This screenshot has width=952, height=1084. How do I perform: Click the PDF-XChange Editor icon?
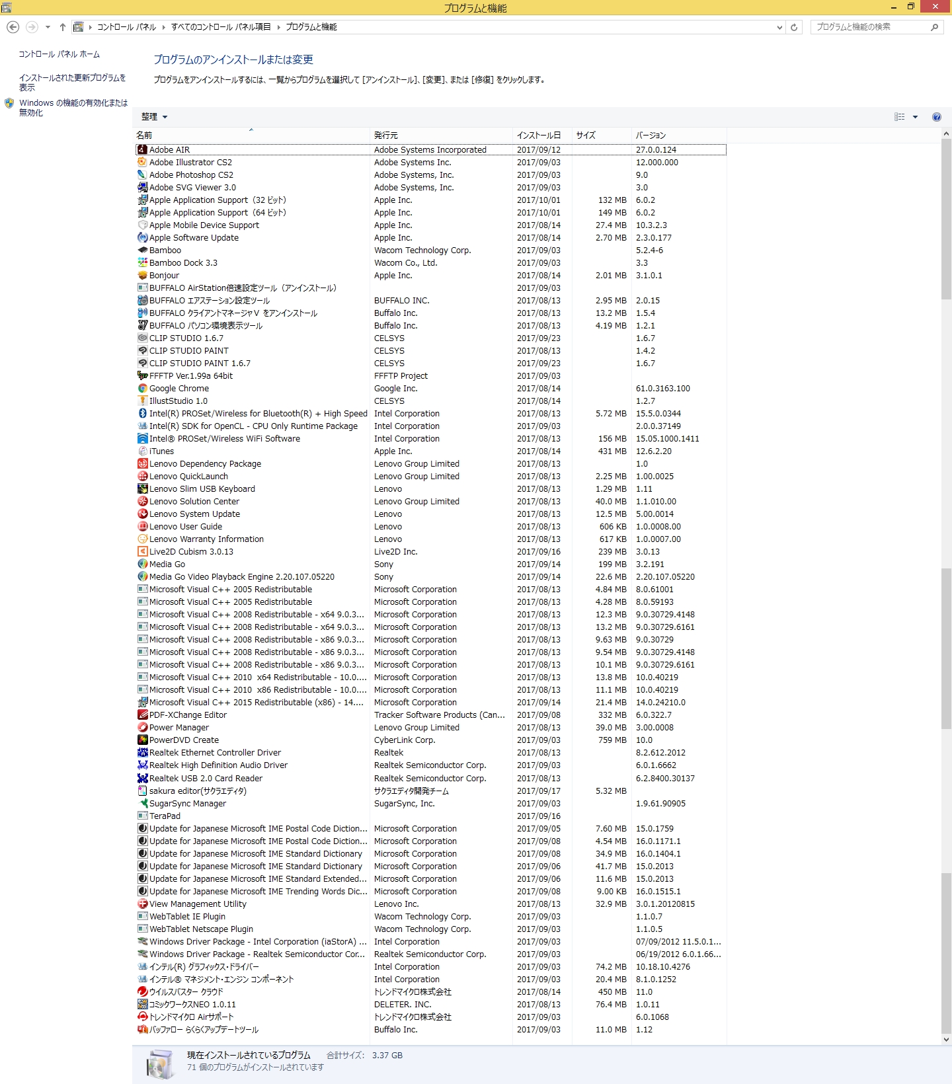tap(142, 715)
